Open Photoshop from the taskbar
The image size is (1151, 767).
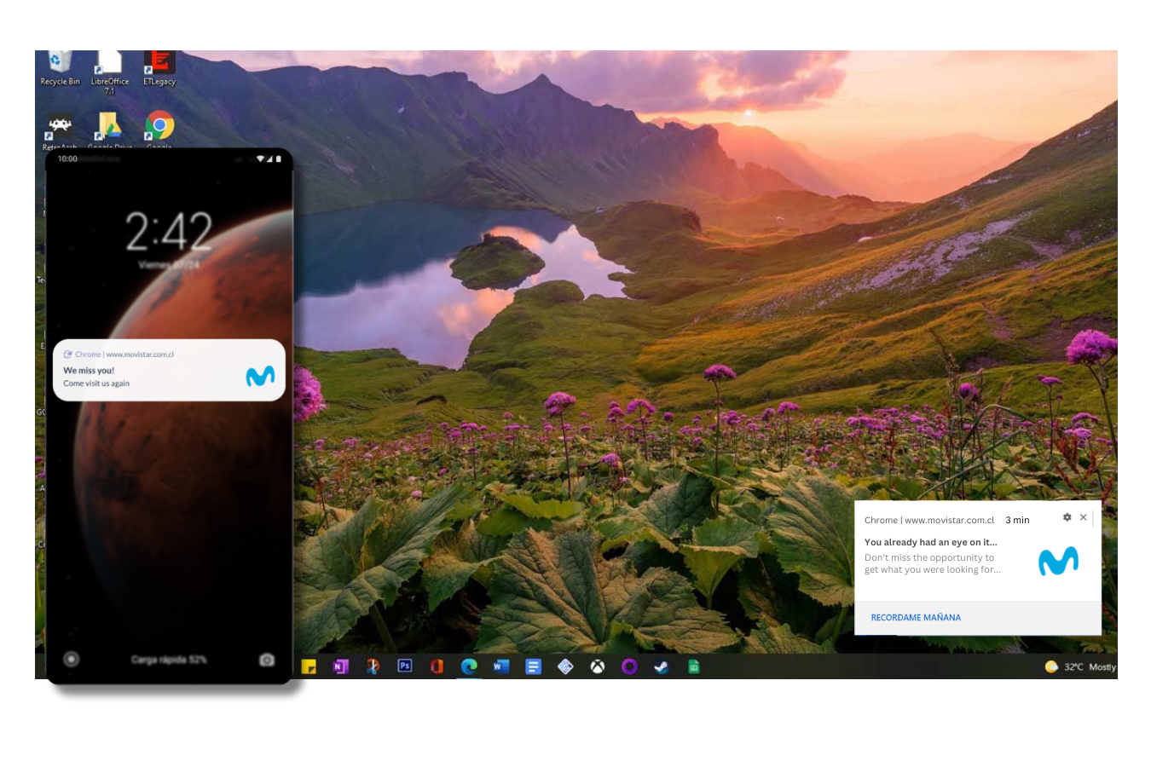click(x=405, y=666)
